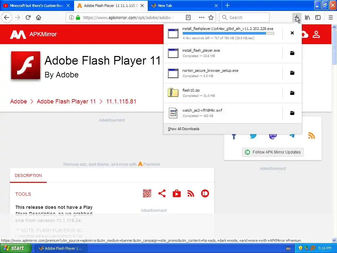The height and width of the screenshot is (253, 337).
Task: Open the Library toolbar button
Action: [x=307, y=17]
